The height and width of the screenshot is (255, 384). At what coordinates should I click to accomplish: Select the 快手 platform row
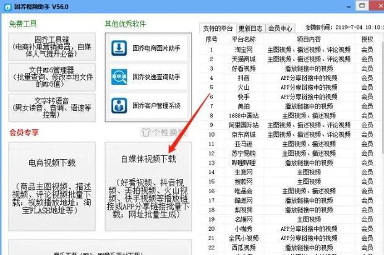[290, 97]
